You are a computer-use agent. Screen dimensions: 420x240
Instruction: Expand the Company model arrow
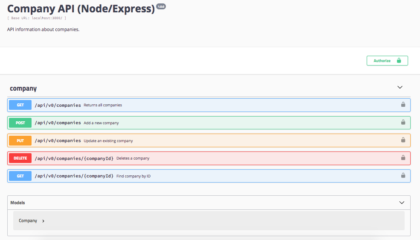point(43,221)
